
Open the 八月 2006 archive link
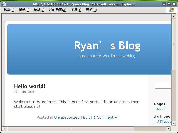(x=164, y=122)
